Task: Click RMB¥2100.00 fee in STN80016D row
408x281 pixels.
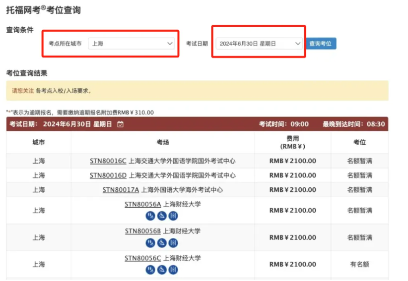Action: pos(293,175)
